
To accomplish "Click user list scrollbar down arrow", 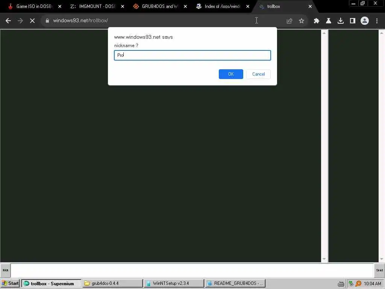I will (382, 259).
